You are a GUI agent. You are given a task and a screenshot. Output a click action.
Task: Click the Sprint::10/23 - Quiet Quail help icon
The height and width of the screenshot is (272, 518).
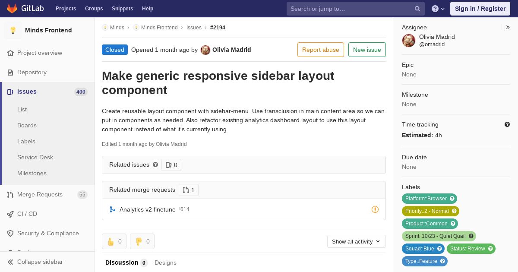pyautogui.click(x=471, y=236)
